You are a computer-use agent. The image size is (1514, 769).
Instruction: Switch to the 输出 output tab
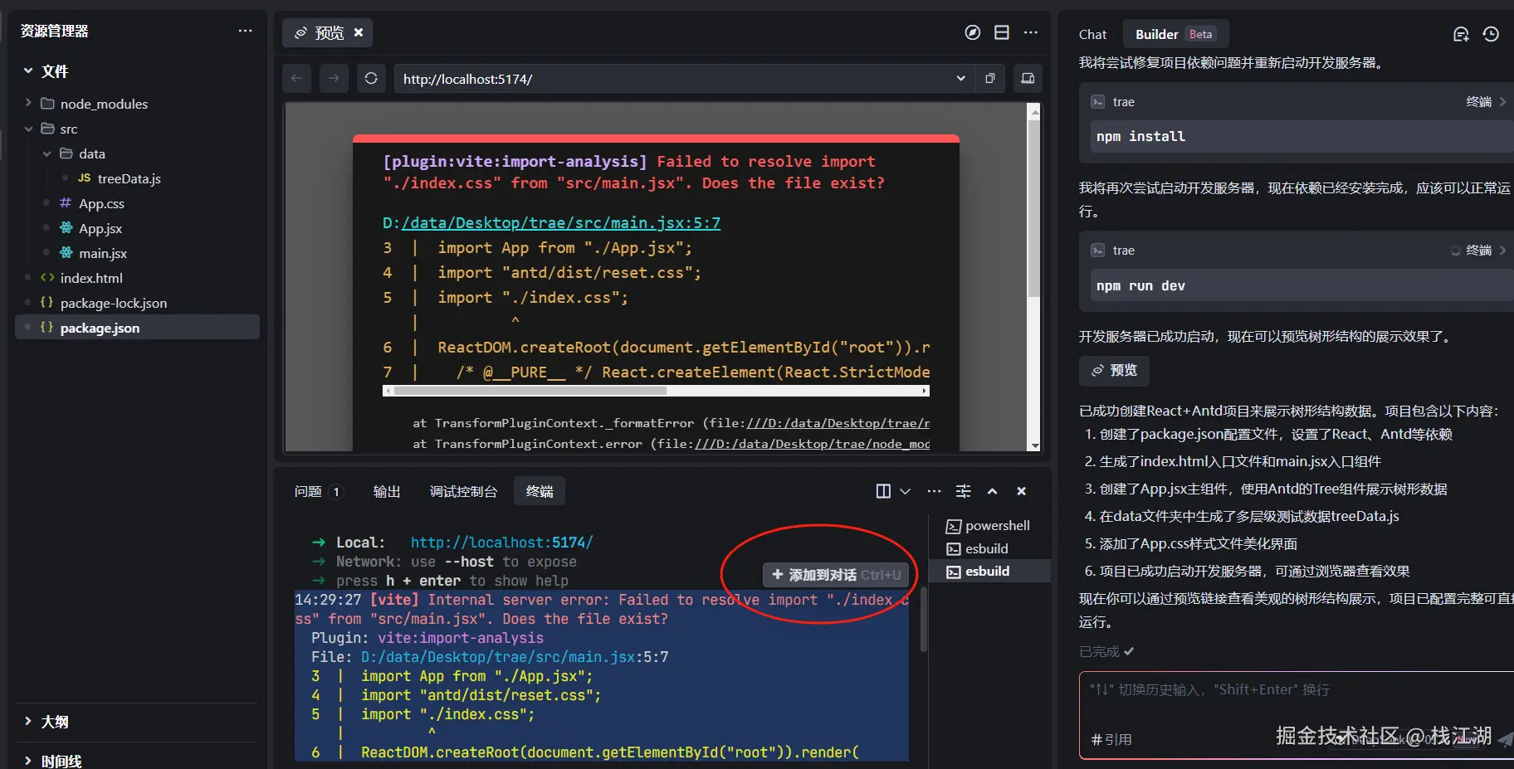coord(387,491)
